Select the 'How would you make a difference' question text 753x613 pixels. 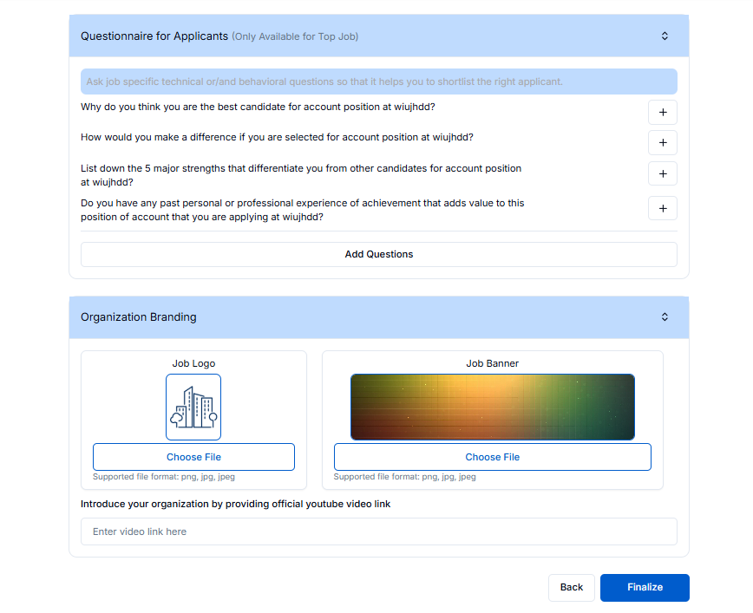(277, 137)
